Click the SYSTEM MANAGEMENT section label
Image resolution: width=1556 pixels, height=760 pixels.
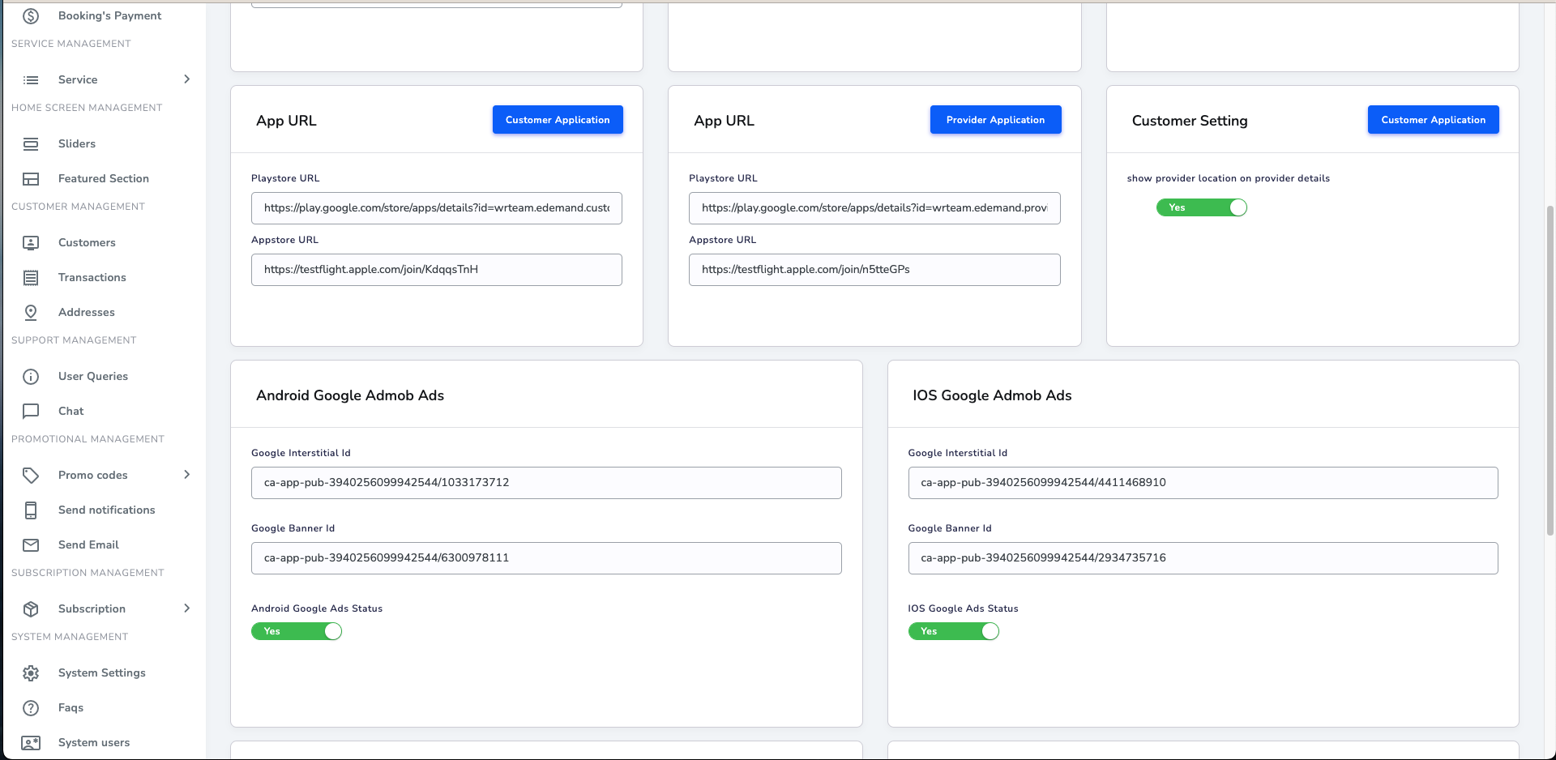point(70,637)
